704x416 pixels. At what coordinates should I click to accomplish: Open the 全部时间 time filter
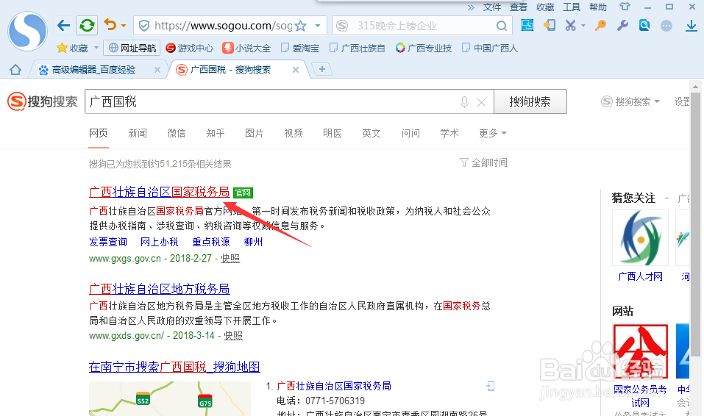pos(483,162)
